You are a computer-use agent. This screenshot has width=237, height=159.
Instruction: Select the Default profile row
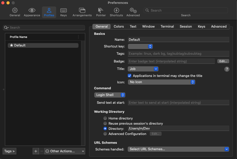pos(43,45)
